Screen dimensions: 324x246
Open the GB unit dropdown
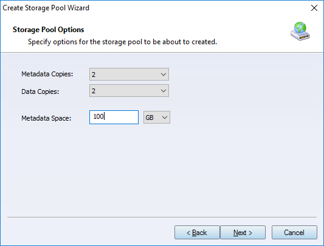(x=157, y=117)
